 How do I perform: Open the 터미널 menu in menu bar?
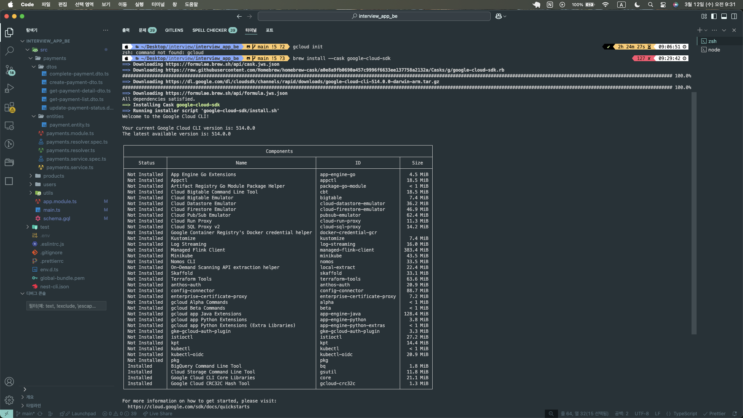point(158,4)
